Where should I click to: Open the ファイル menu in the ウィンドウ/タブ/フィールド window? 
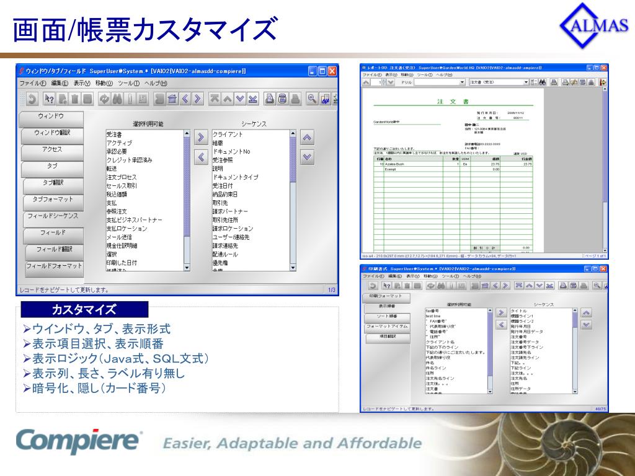click(33, 84)
